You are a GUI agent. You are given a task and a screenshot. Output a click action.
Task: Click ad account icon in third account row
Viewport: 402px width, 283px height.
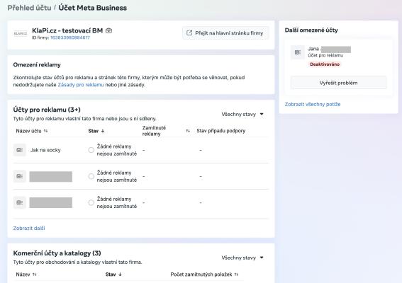[x=19, y=202]
